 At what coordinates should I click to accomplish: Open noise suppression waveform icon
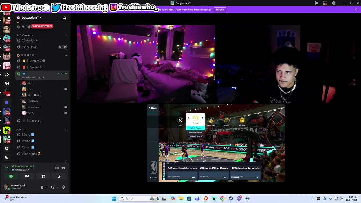[x=57, y=168]
